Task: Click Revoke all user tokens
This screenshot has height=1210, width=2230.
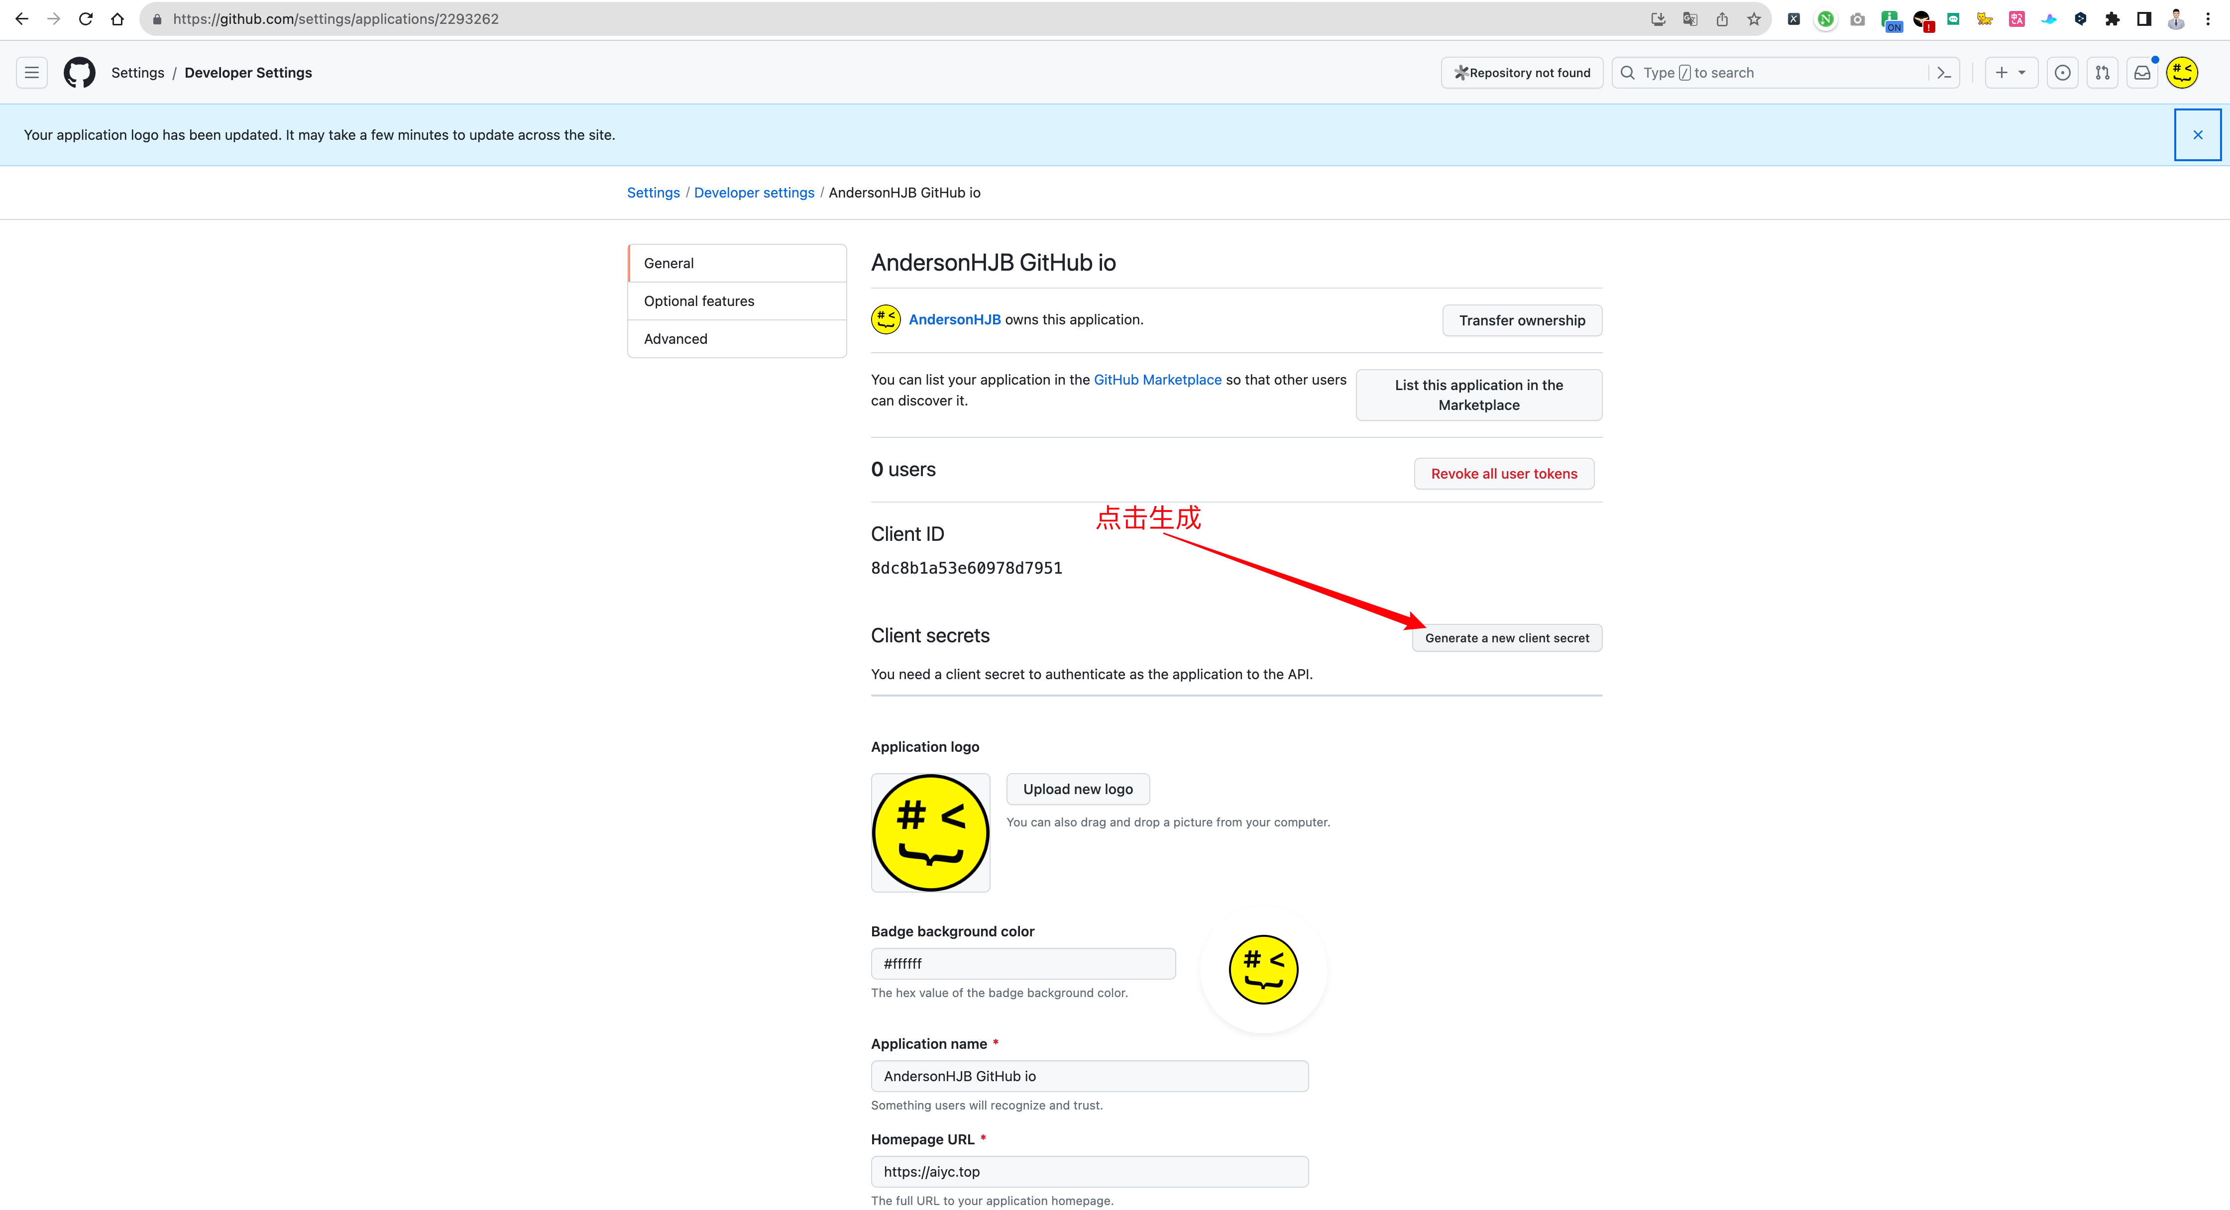Action: 1504,474
